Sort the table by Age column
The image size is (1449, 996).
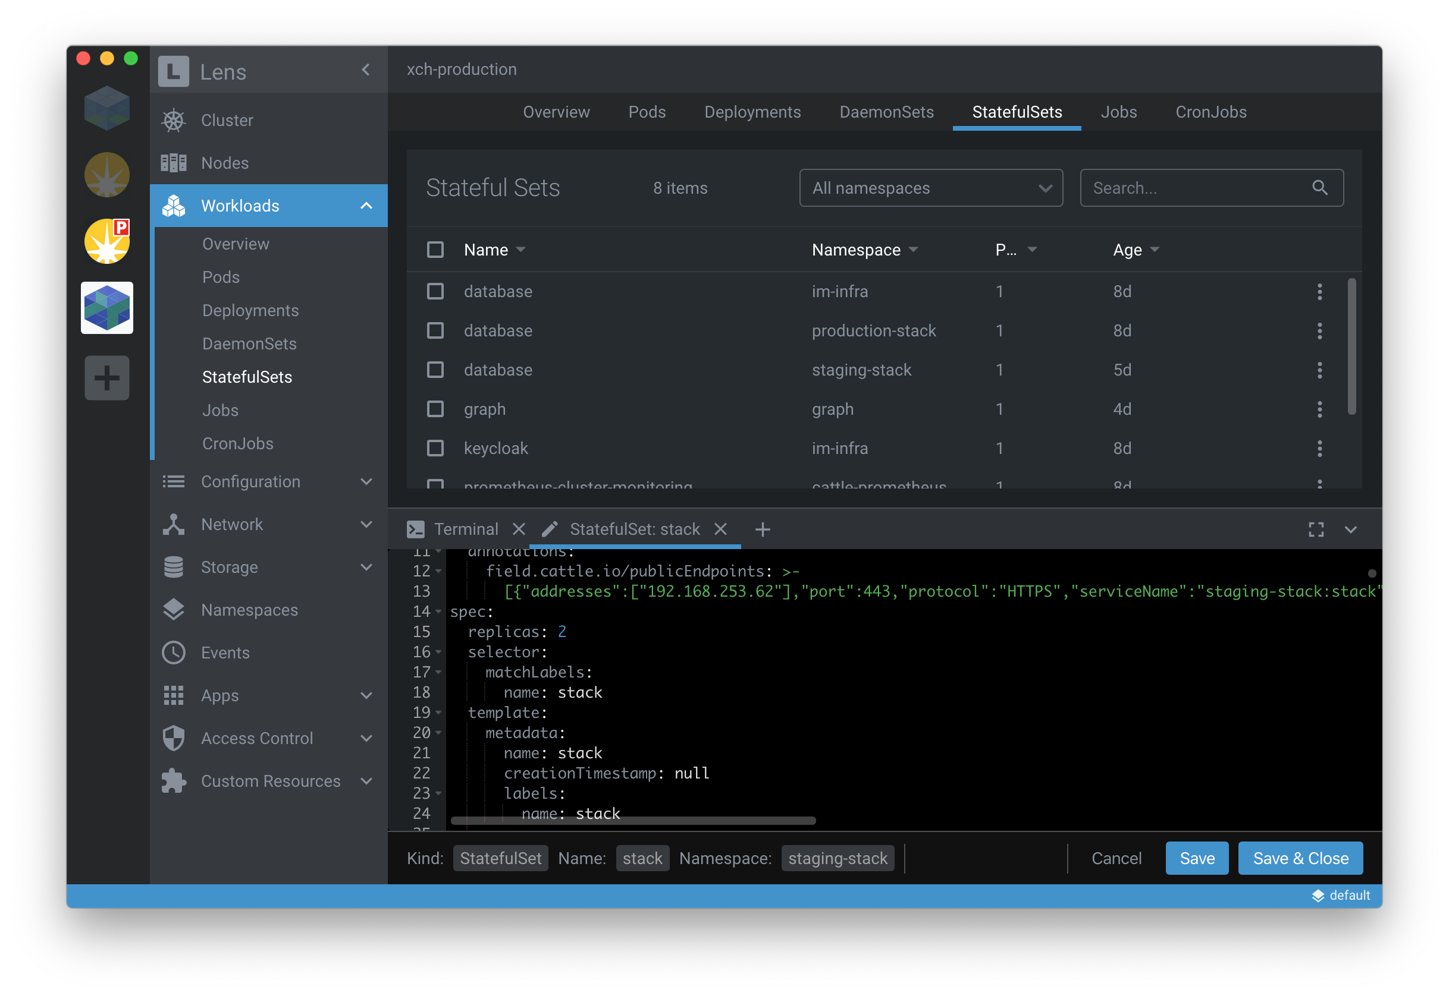[x=1136, y=250]
